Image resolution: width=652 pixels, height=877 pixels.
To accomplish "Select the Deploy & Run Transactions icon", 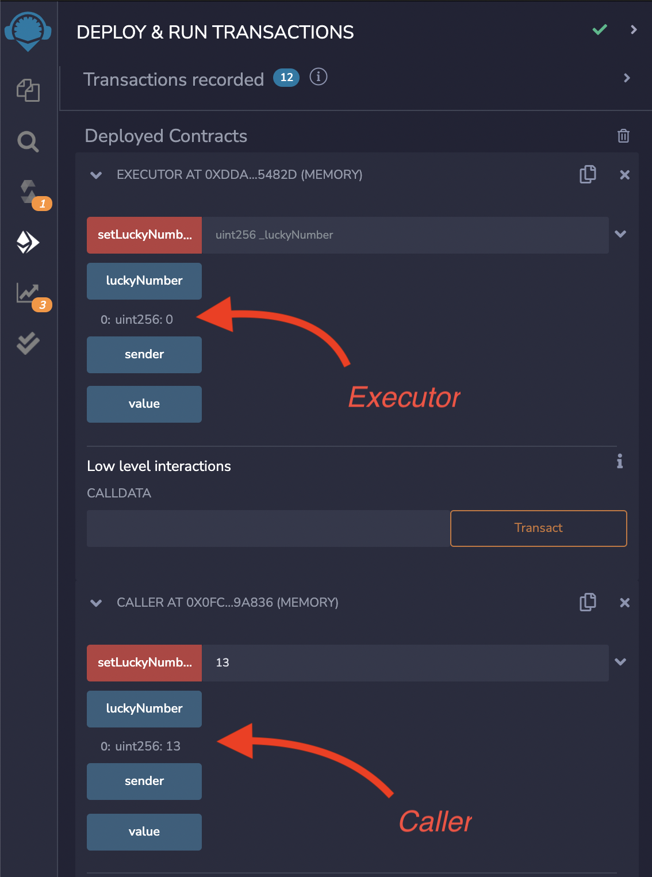I will click(x=28, y=243).
